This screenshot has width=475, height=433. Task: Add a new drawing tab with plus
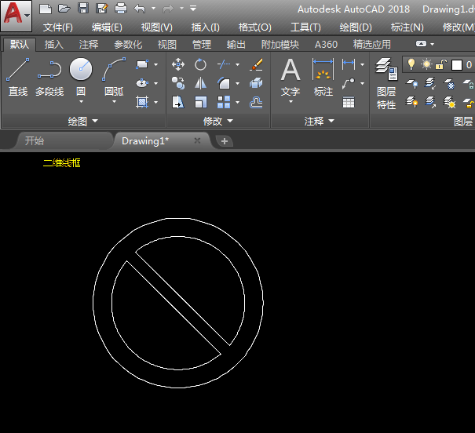click(x=225, y=141)
